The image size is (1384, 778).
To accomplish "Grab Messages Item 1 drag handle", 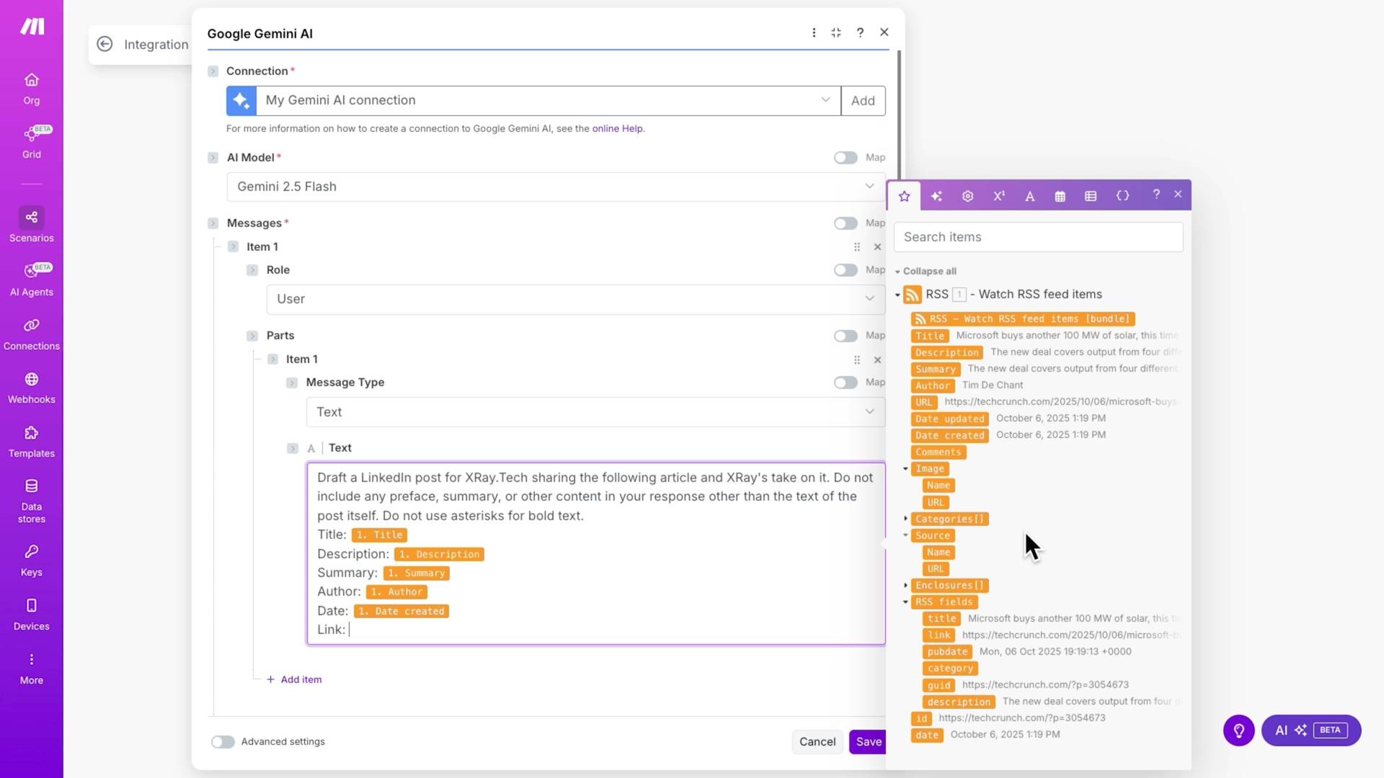I will click(857, 246).
